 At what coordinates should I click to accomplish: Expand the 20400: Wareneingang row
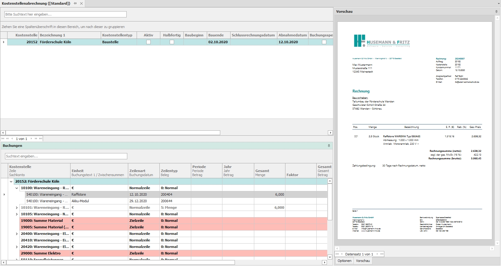[17, 234]
